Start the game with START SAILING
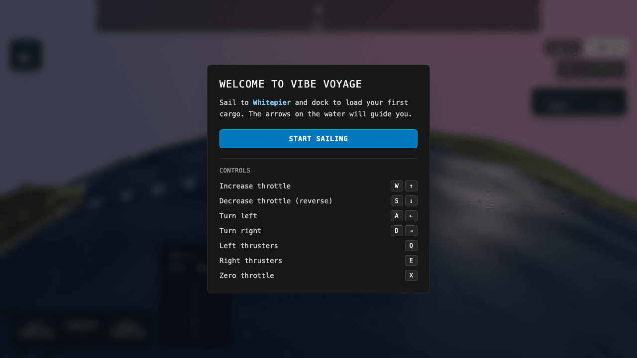Viewport: 637px width, 358px height. [x=318, y=139]
